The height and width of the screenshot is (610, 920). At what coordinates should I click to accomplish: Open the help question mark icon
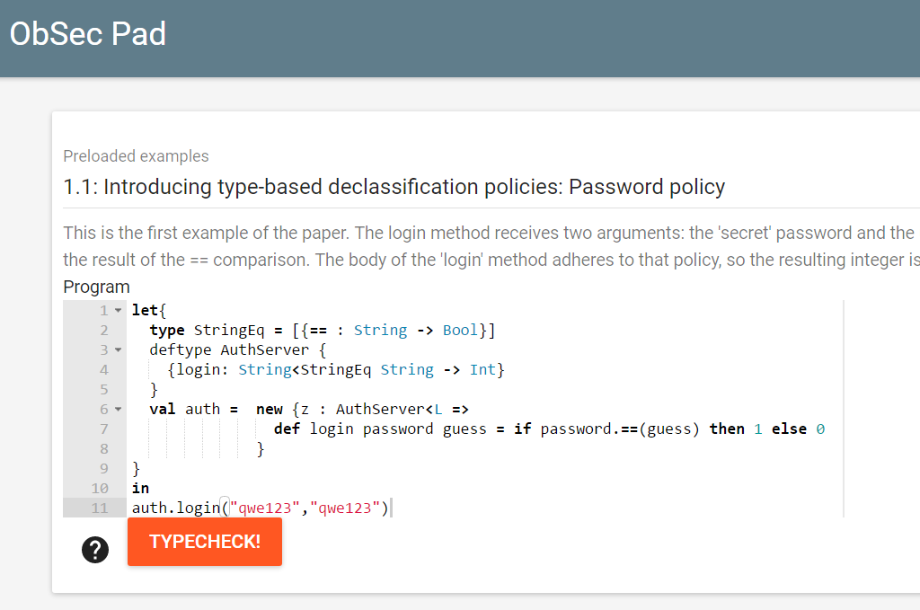[95, 550]
